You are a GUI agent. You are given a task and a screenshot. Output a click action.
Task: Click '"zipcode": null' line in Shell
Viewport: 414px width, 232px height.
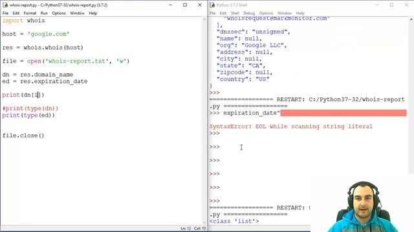(x=245, y=72)
